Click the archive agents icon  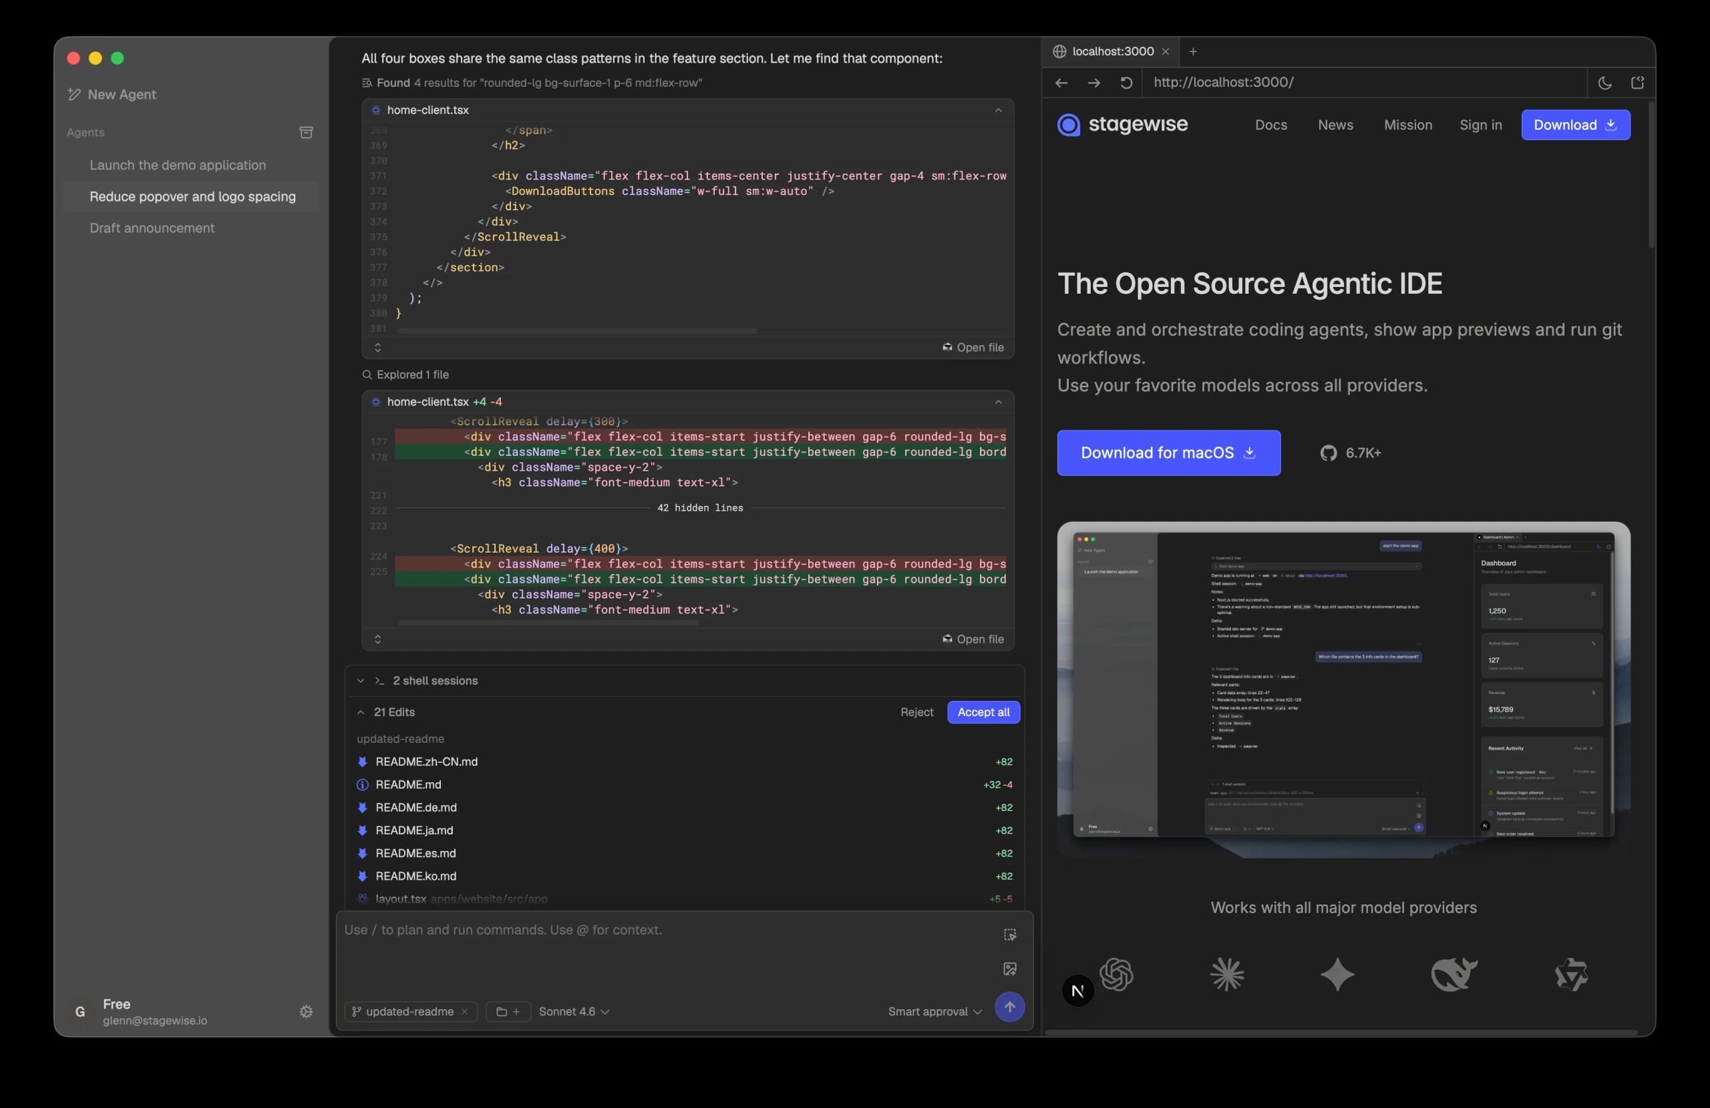pos(306,132)
